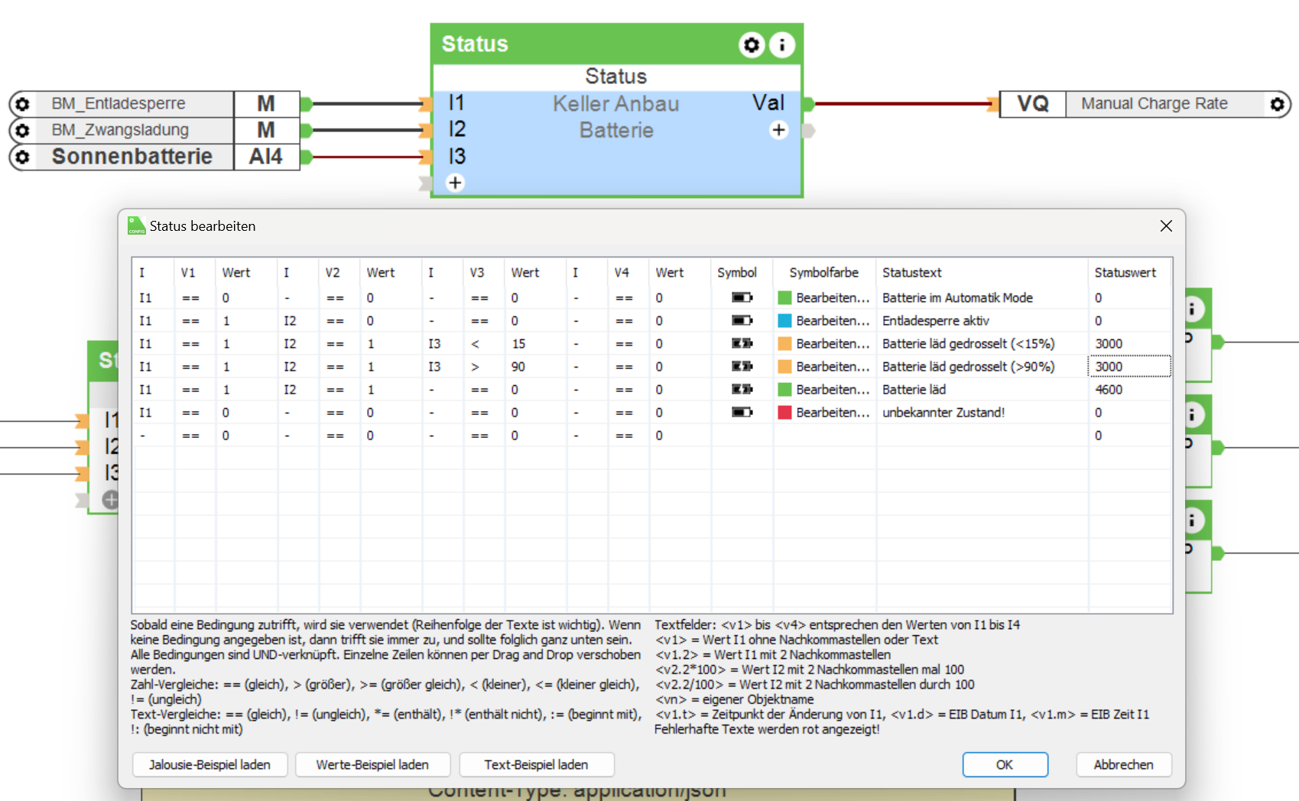The height and width of the screenshot is (801, 1299).
Task: Click VQ label of Manual Charge Rate
Action: point(1033,104)
